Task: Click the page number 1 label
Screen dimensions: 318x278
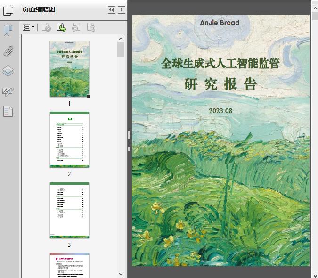Action: (69, 104)
